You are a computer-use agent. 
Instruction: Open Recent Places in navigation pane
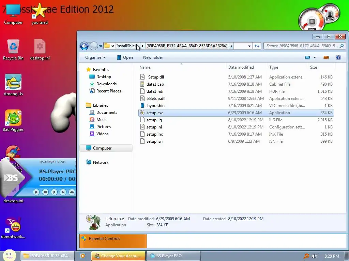tap(109, 91)
